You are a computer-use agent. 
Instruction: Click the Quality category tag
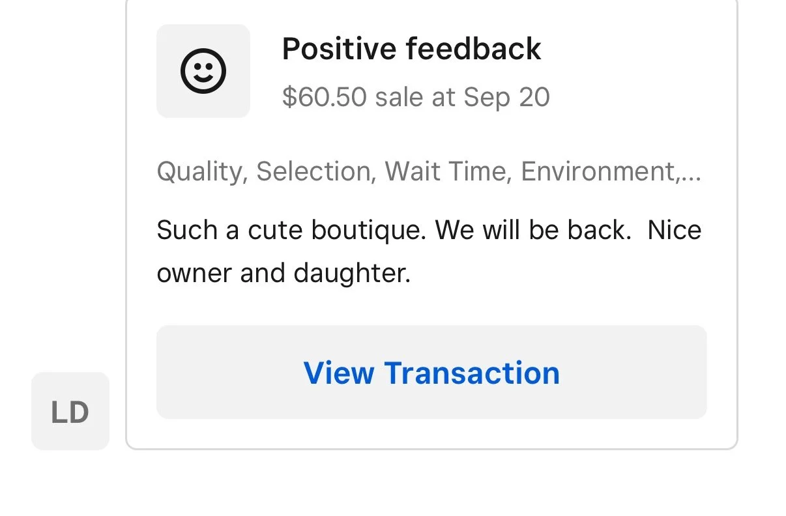click(x=199, y=172)
